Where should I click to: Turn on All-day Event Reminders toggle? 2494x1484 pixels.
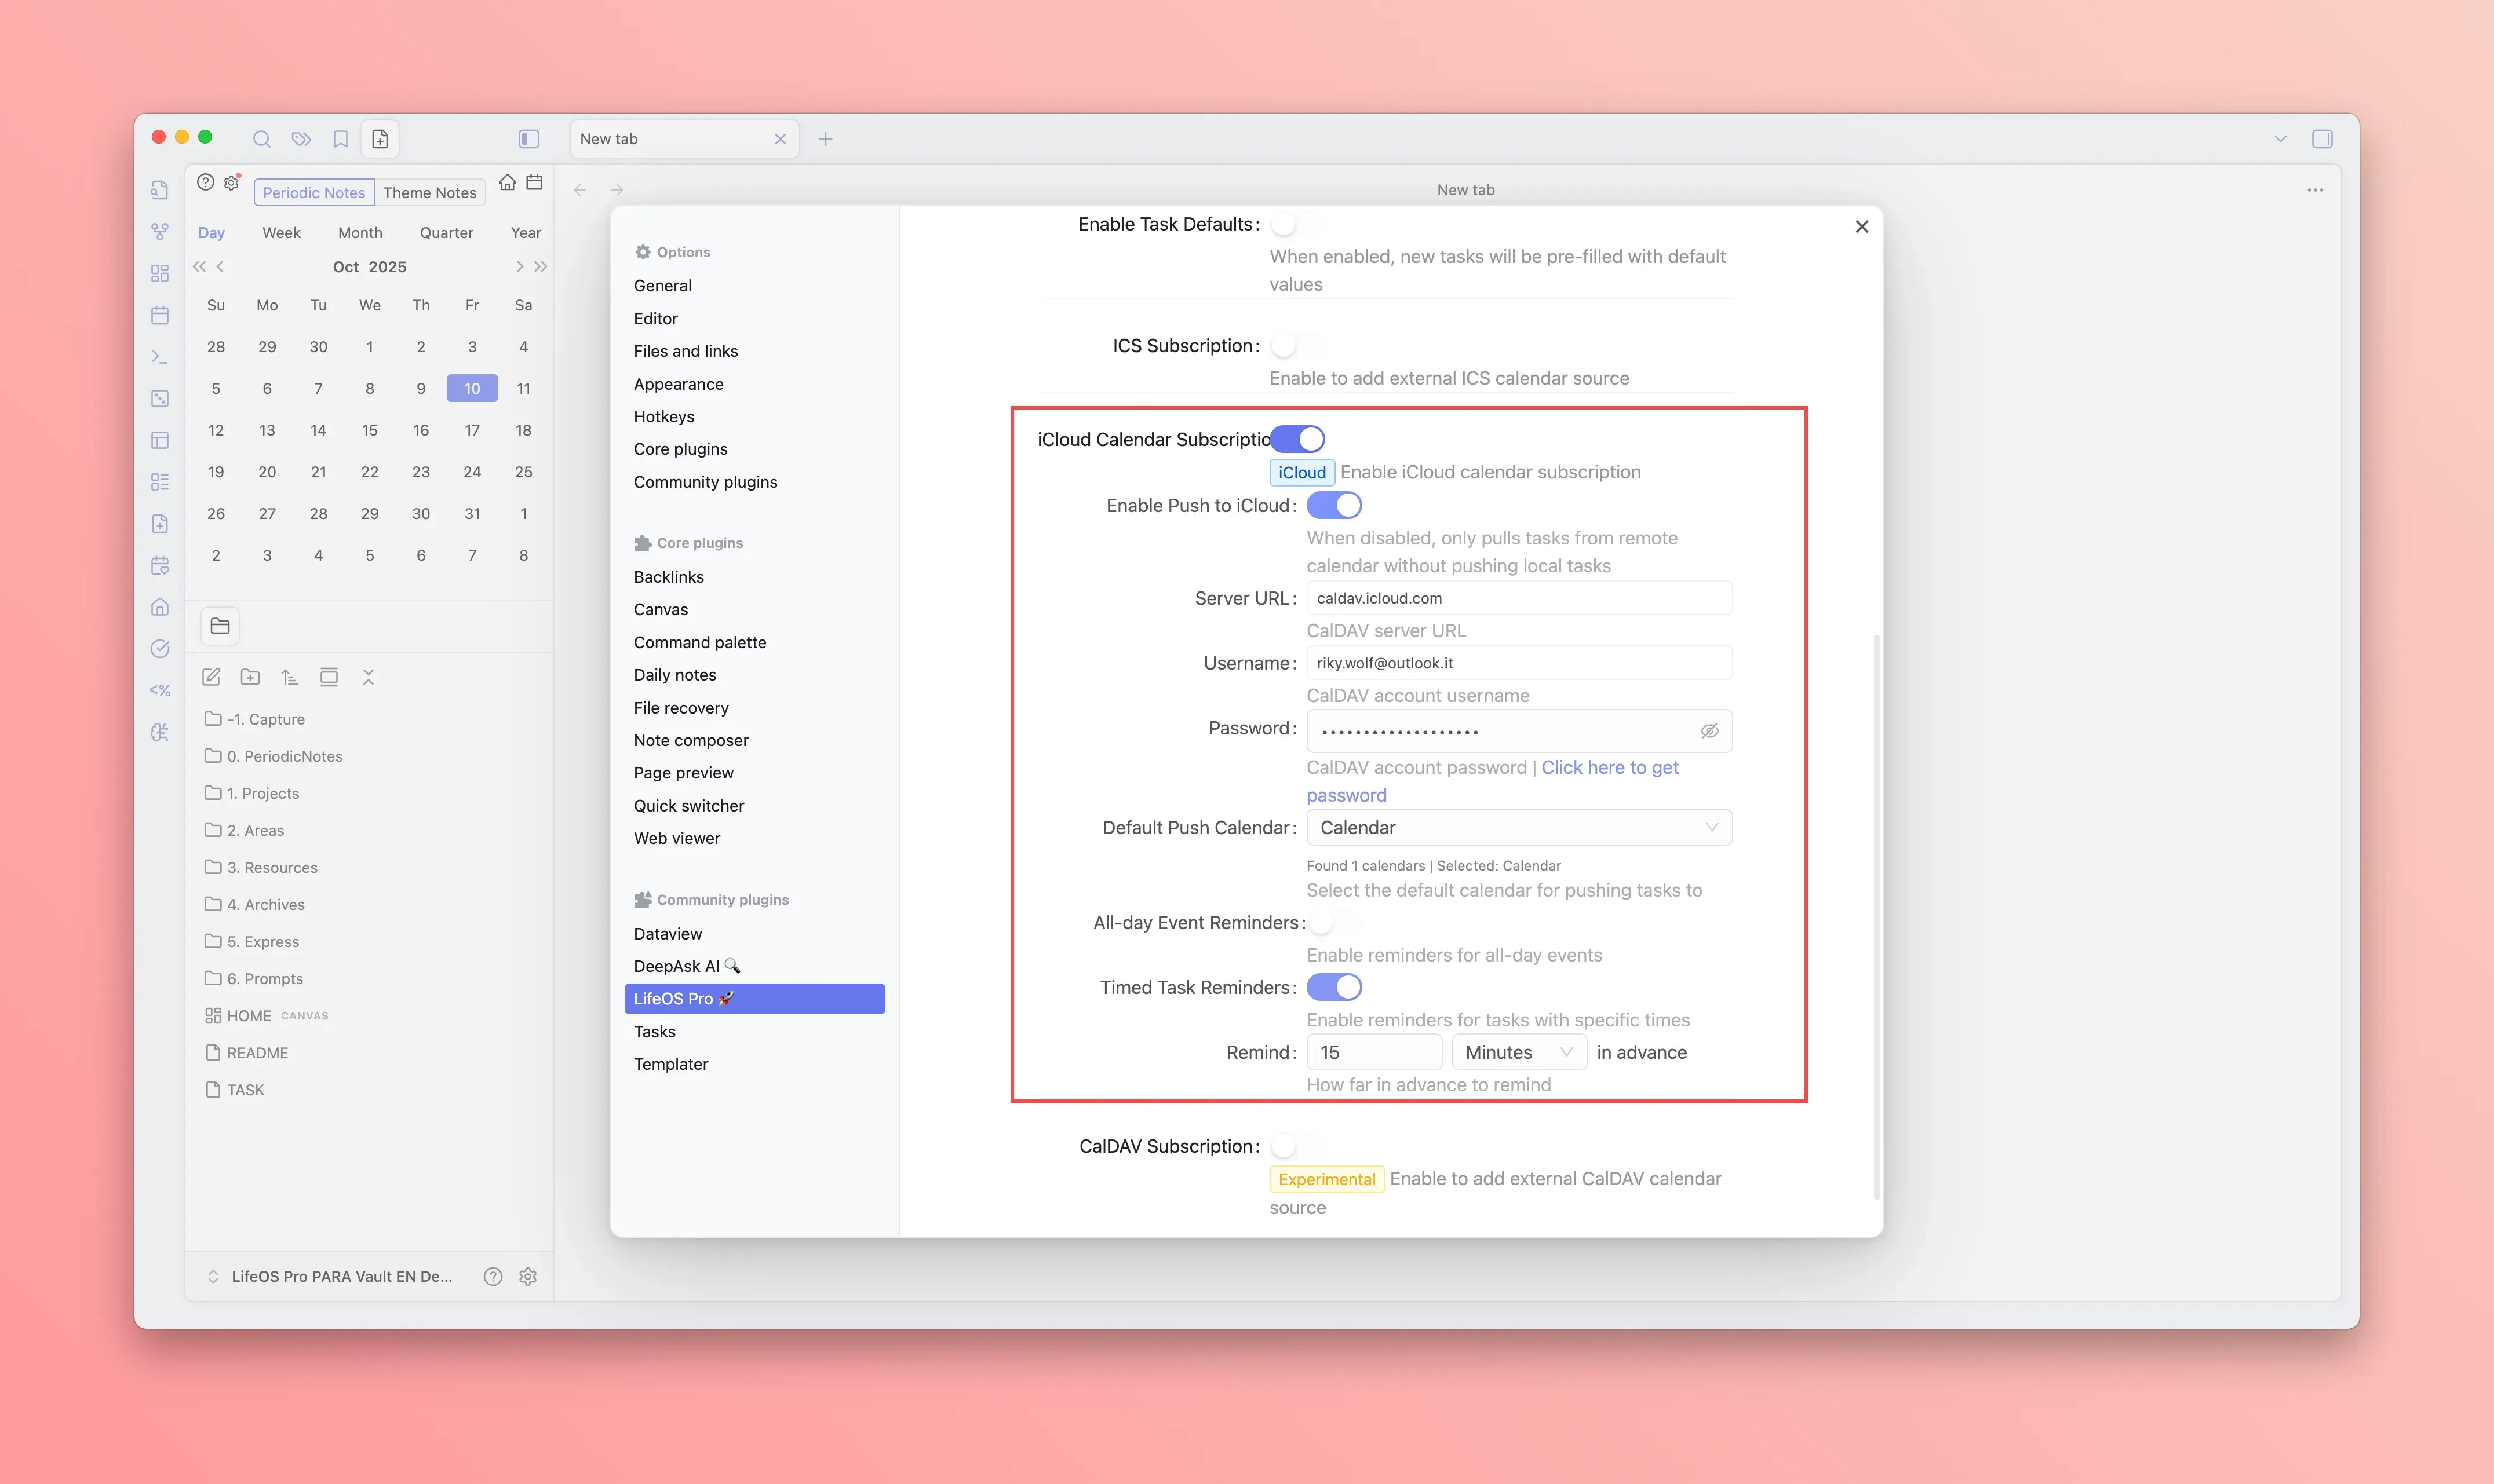1333,922
